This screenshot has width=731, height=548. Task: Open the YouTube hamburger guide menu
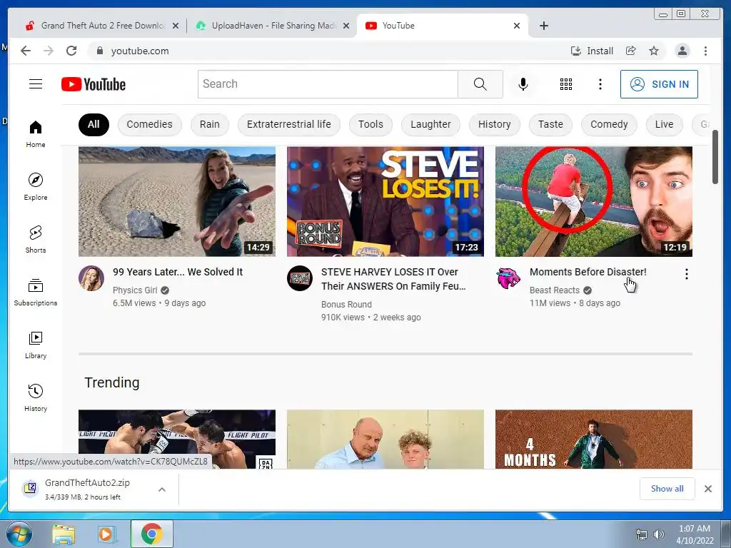tap(36, 84)
